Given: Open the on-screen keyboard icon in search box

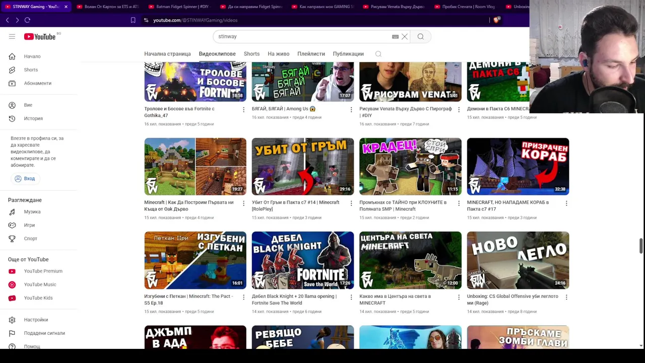Looking at the screenshot, I should pos(395,36).
